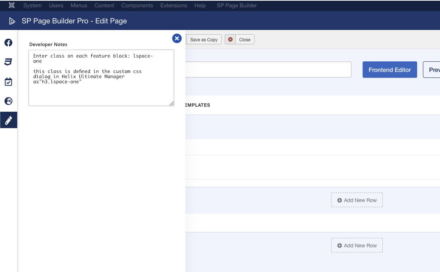Click the page title input field
Viewport: 440px width, 272px height.
(268, 69)
